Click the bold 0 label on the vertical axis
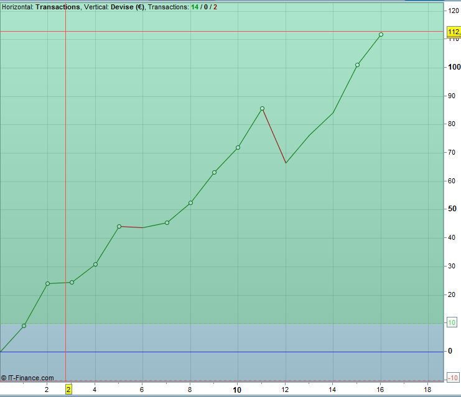 tap(450, 351)
